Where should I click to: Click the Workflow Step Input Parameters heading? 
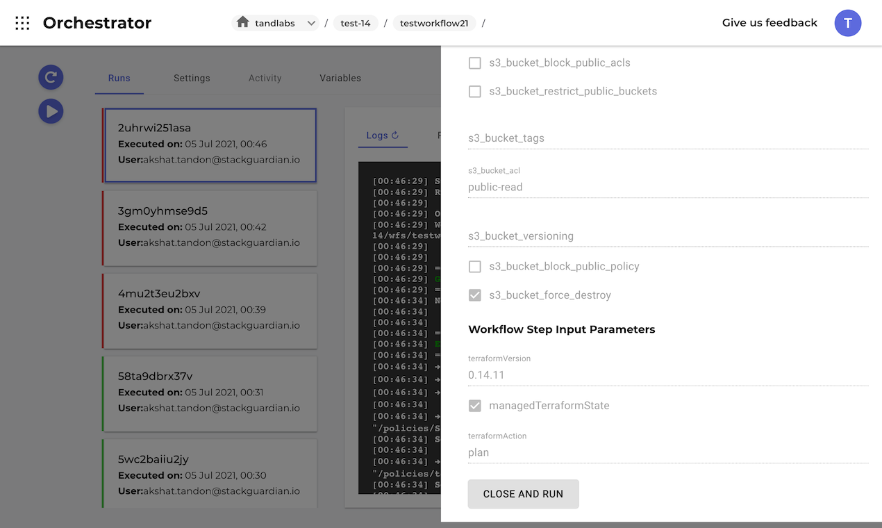click(562, 329)
